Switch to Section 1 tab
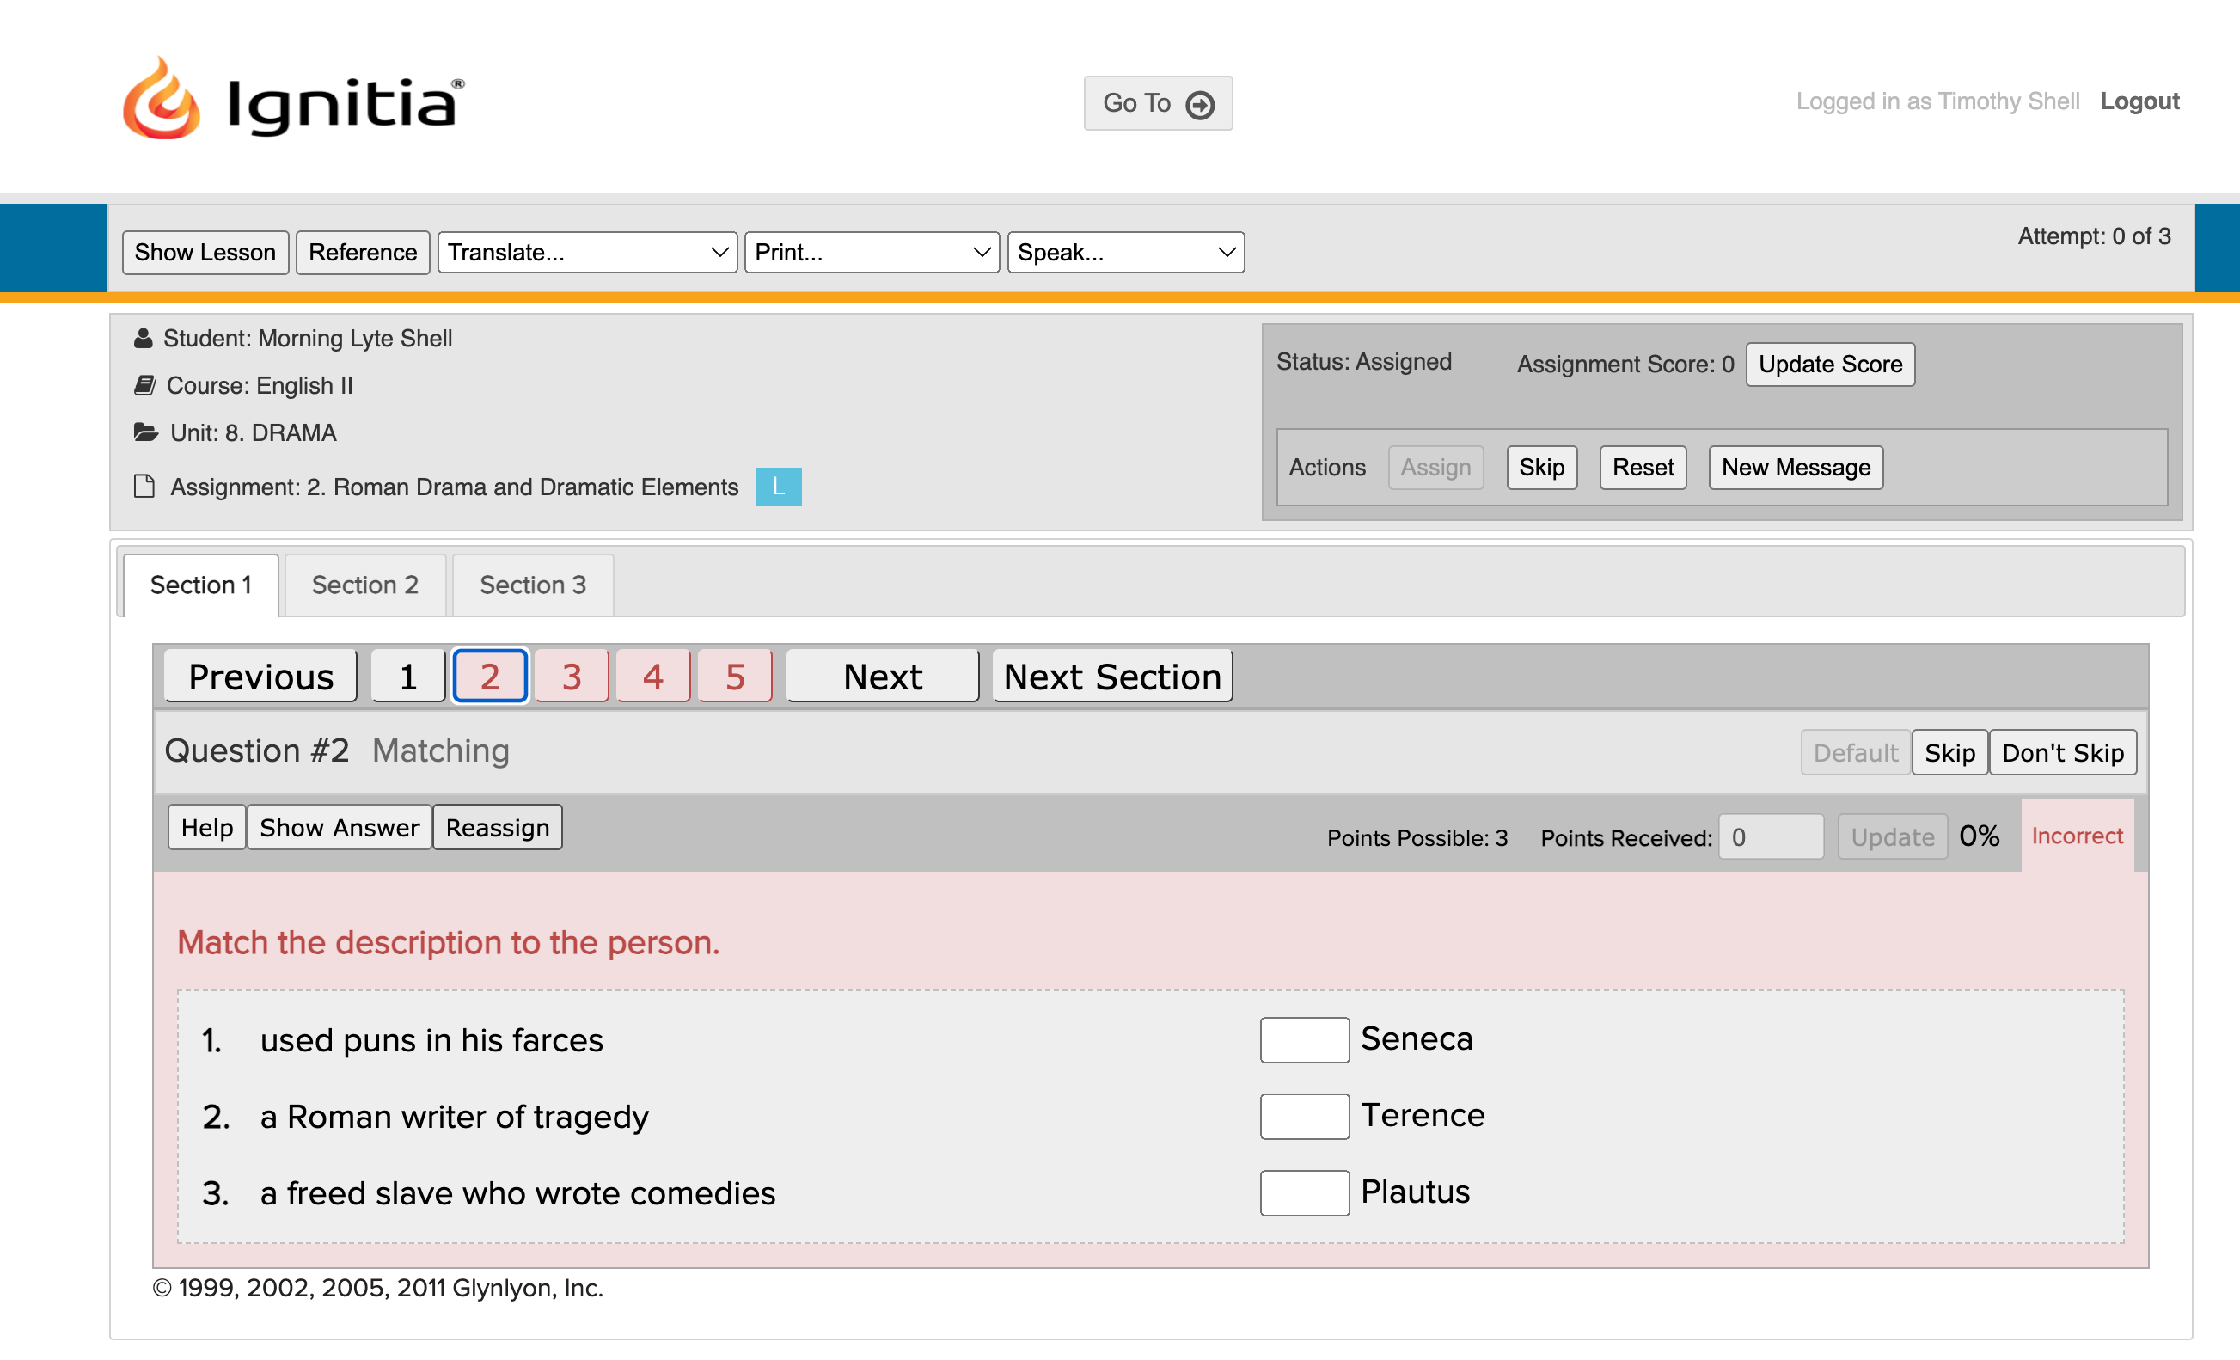Screen dimensions: 2240x1360 tap(201, 585)
